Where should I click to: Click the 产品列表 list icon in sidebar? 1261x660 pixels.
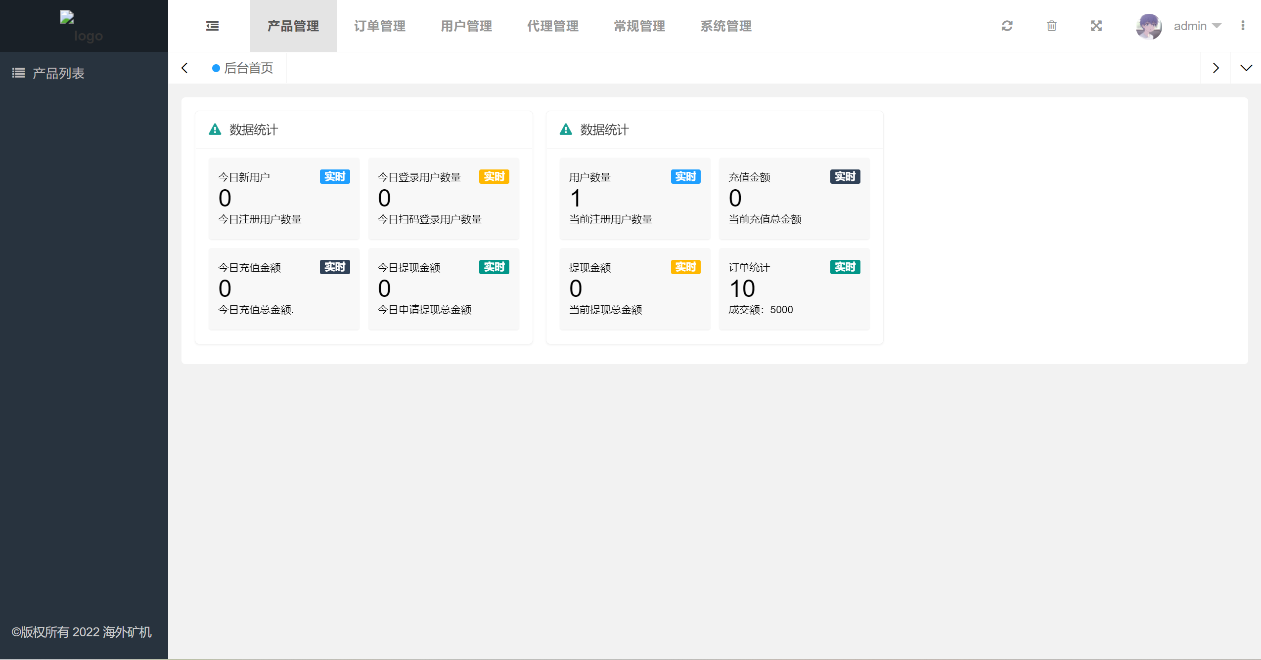18,73
